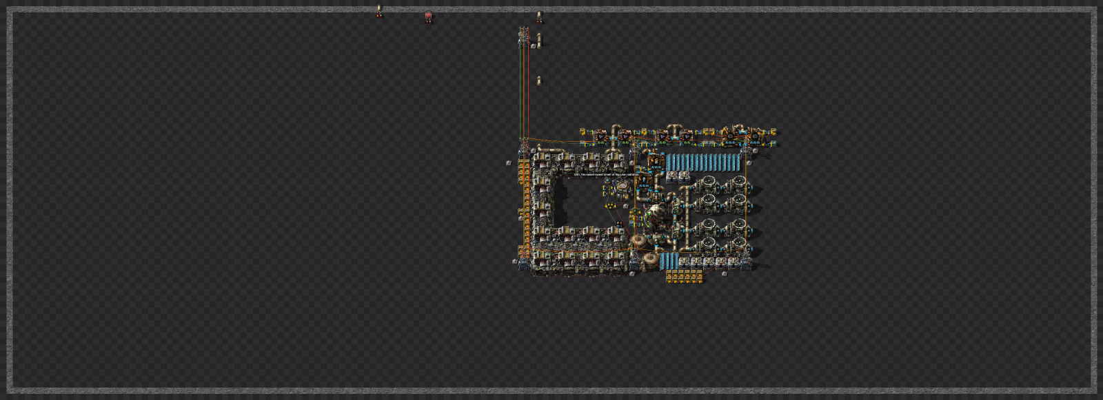
Task: Click the leftmost purple assembler in top row
Action: pyautogui.click(x=600, y=136)
